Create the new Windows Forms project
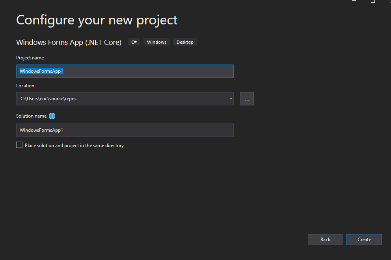Screen dimensions: 391x260 pyautogui.click(x=364, y=239)
